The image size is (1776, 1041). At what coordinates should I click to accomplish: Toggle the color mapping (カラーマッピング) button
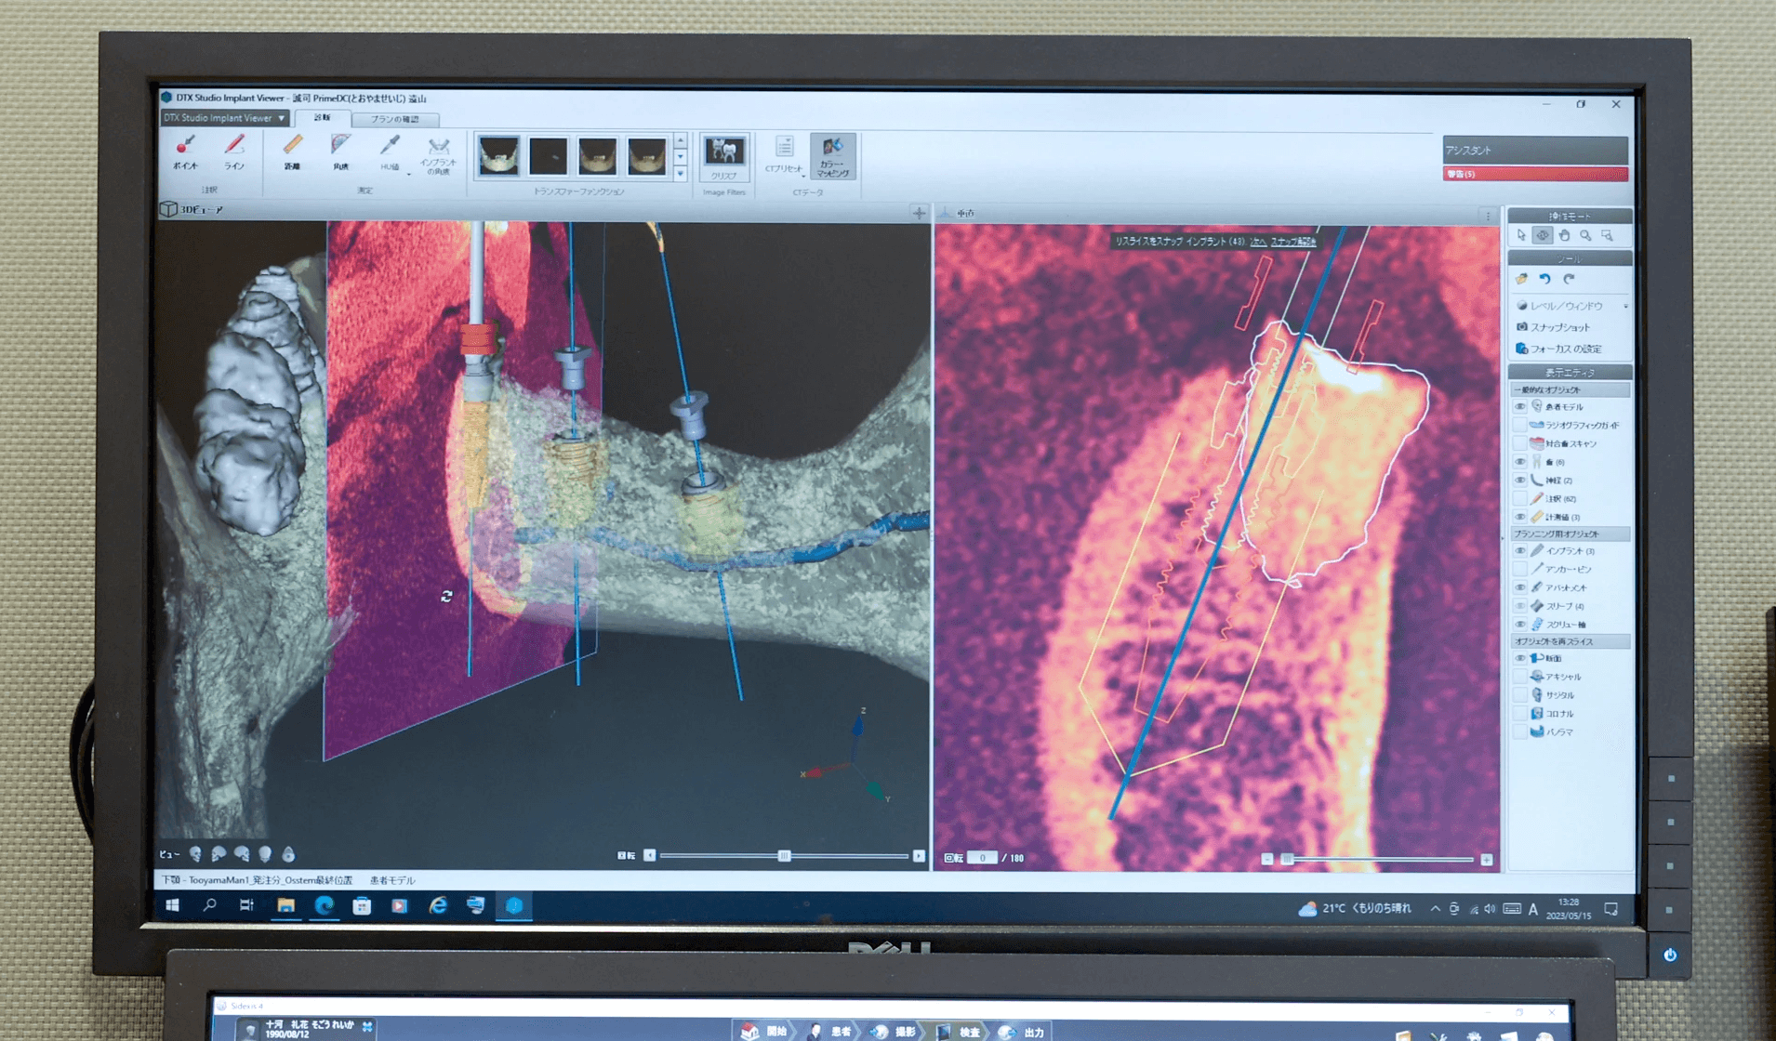pyautogui.click(x=832, y=156)
